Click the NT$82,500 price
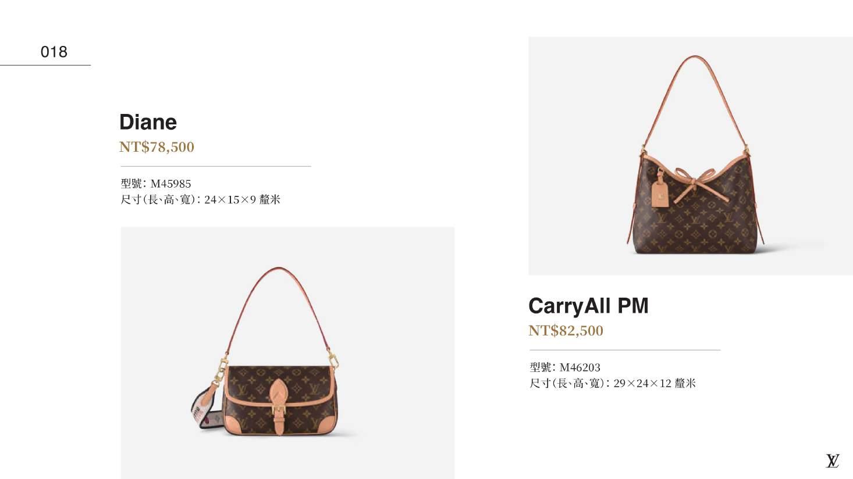 (x=566, y=331)
